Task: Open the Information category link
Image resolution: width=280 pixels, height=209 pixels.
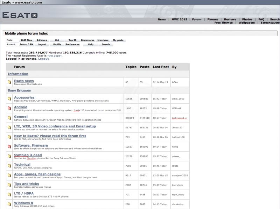Action: [18, 74]
